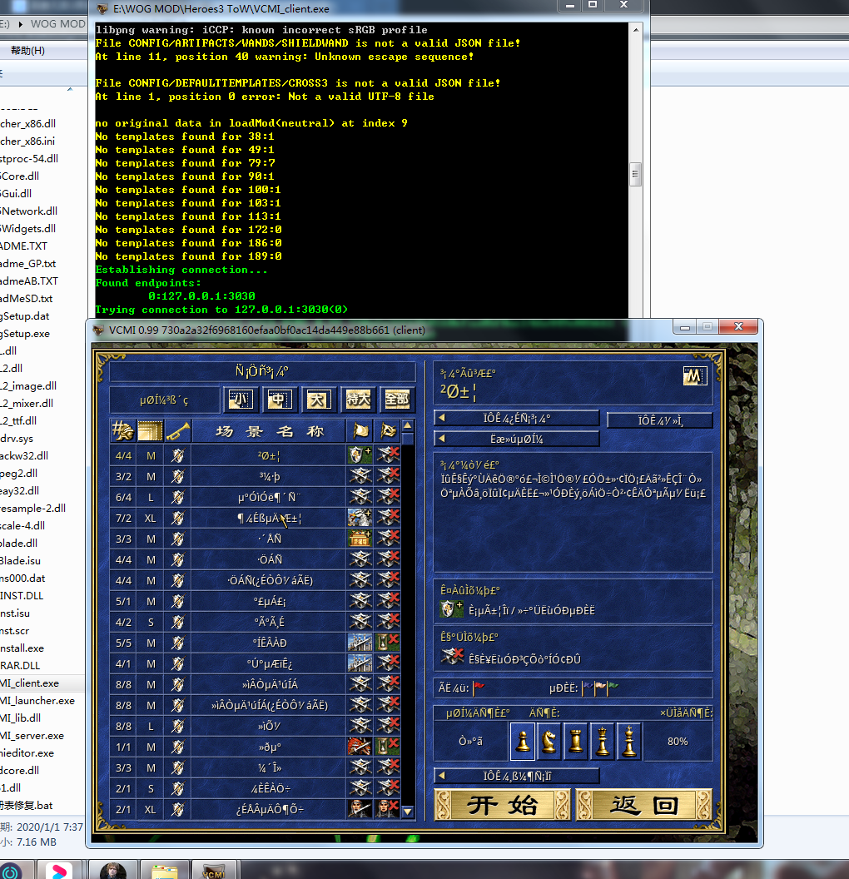Filter maps by extra large size 特大
This screenshot has height=879, width=849.
tap(358, 400)
